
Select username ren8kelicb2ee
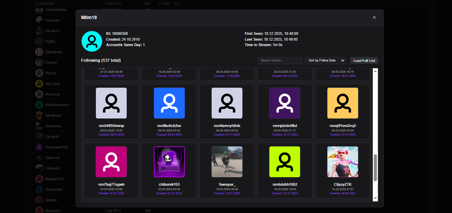169,126
